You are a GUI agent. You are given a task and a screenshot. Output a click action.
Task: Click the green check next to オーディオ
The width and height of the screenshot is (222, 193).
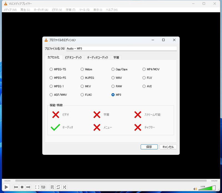(x=55, y=127)
